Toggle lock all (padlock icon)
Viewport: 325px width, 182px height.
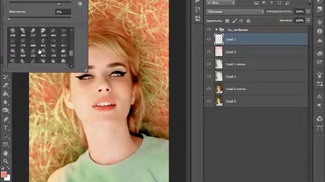[248, 21]
